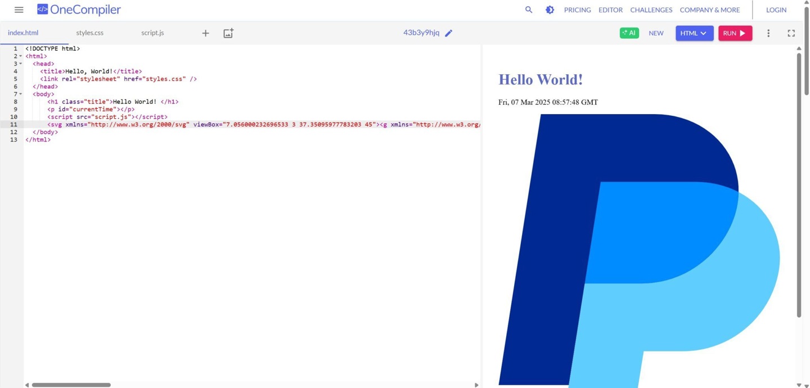The width and height of the screenshot is (810, 388).
Task: Upload an image file icon
Action: point(228,33)
